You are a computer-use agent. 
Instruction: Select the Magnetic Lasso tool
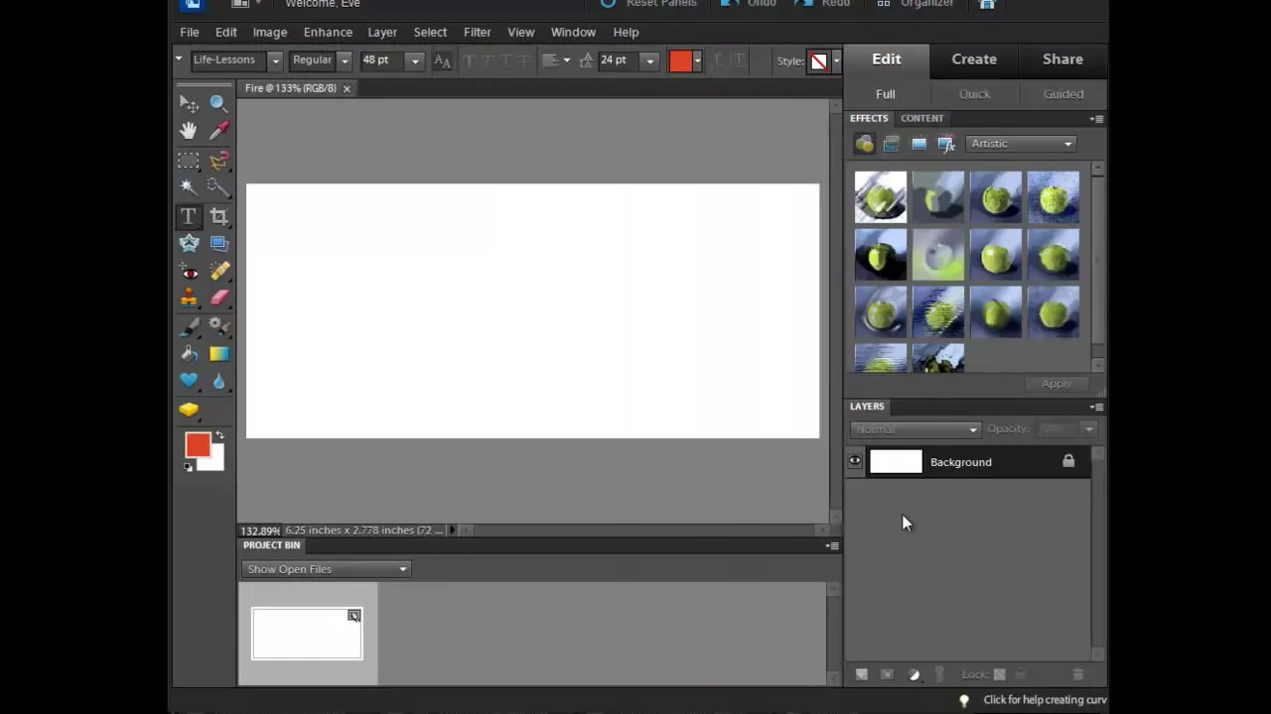pos(218,160)
